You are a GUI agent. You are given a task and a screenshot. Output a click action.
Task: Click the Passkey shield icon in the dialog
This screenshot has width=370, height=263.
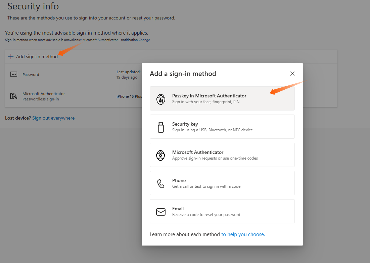point(161,99)
